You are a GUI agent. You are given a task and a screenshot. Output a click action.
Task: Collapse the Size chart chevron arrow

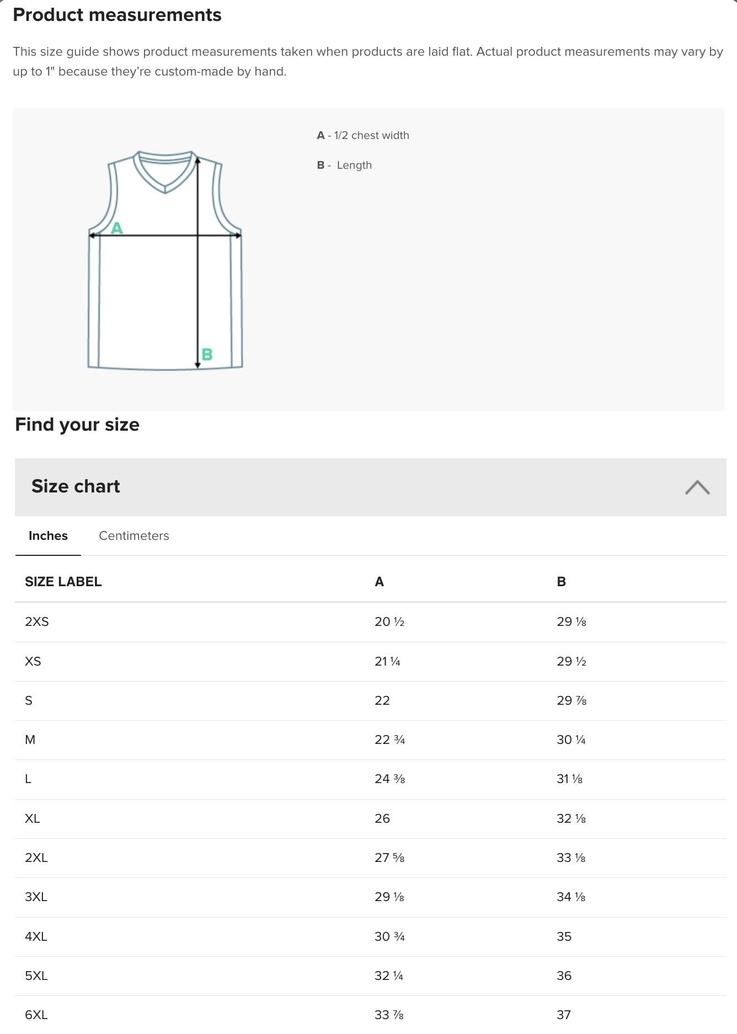tap(697, 487)
